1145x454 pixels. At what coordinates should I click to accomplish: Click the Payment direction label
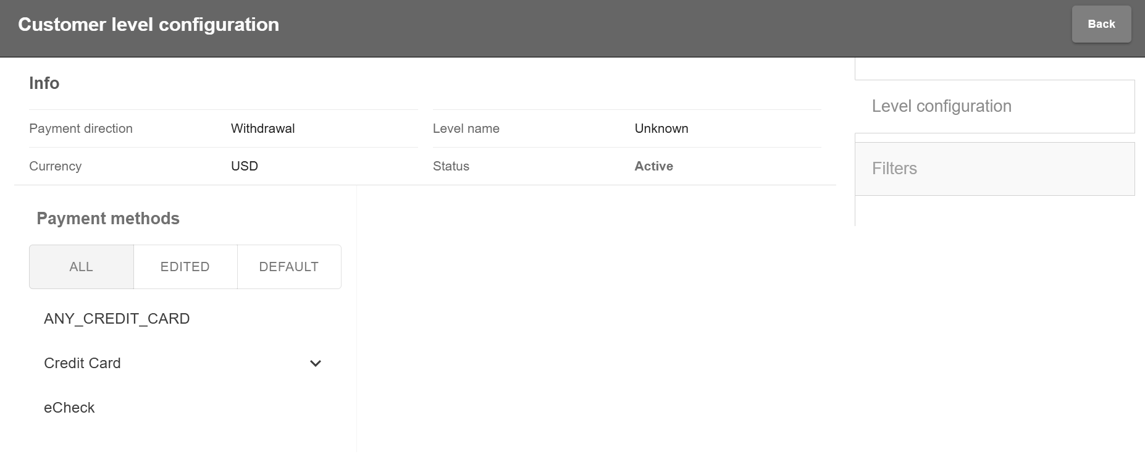[x=81, y=128]
